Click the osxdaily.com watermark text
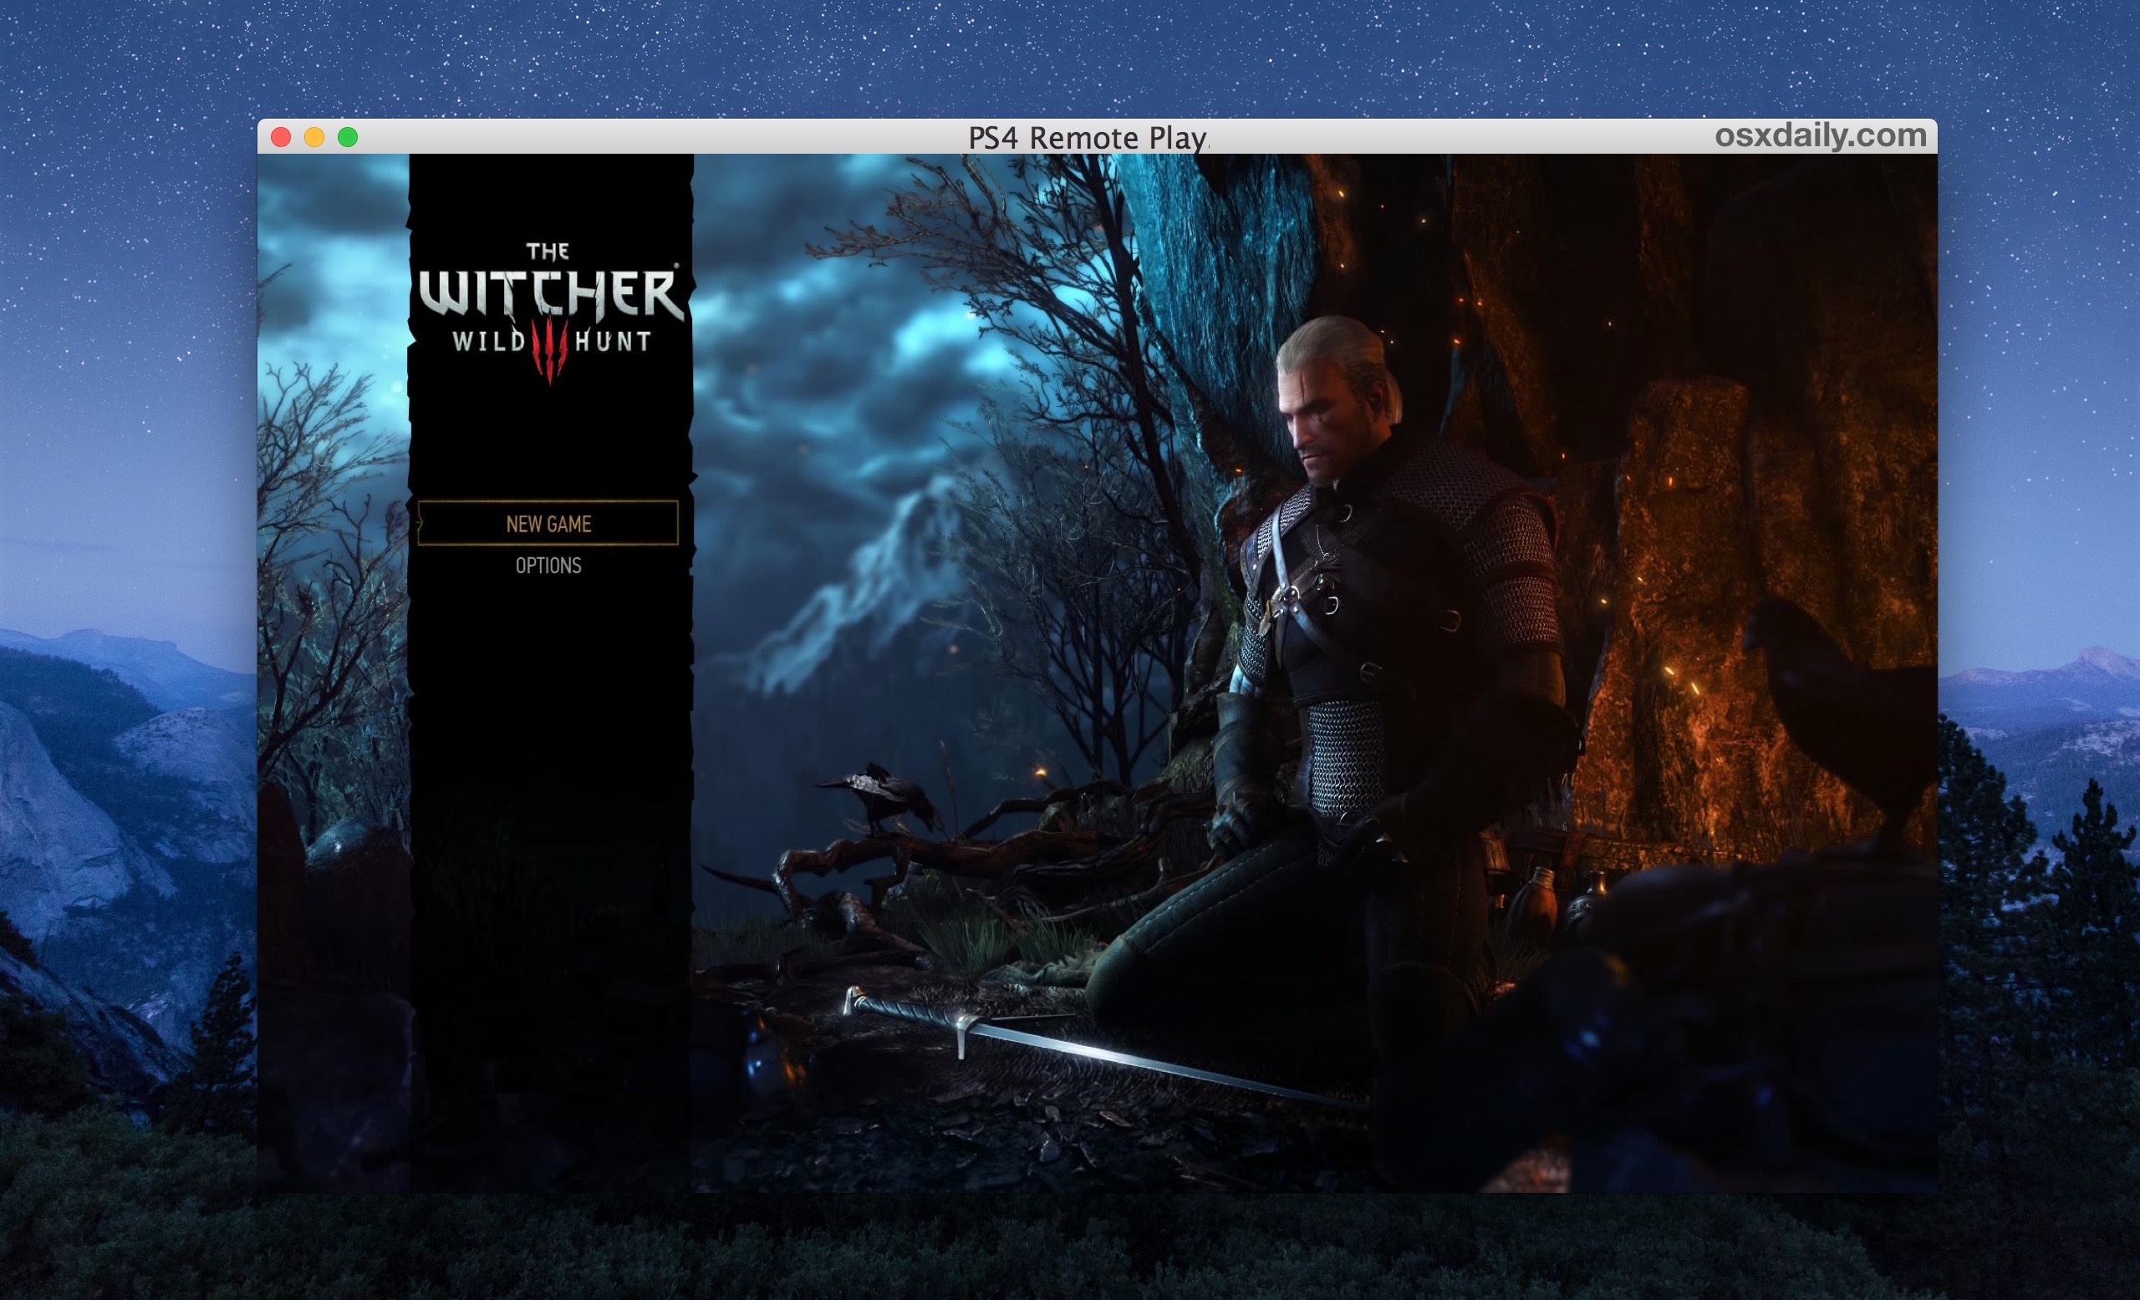This screenshot has width=2140, height=1300. click(x=1821, y=135)
